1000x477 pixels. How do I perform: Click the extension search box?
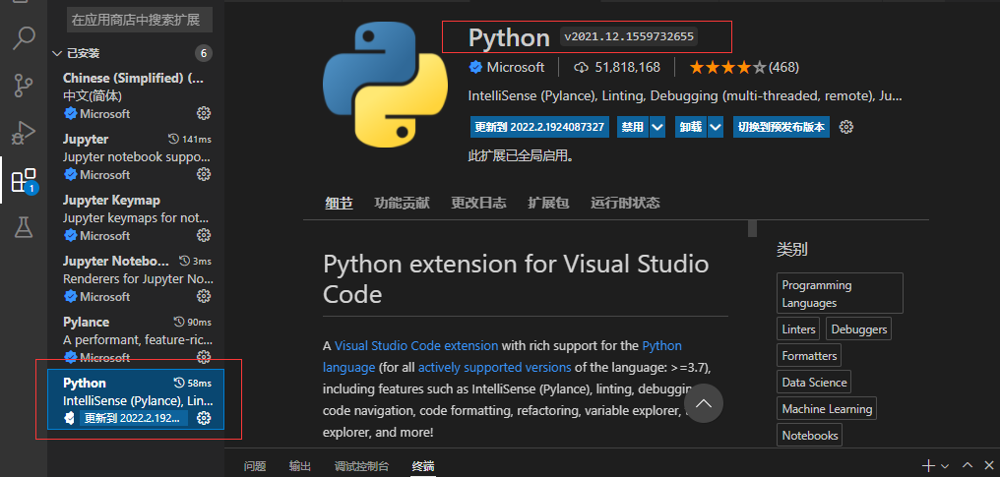tap(140, 20)
